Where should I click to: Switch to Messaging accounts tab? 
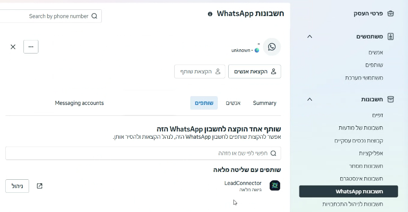point(80,103)
